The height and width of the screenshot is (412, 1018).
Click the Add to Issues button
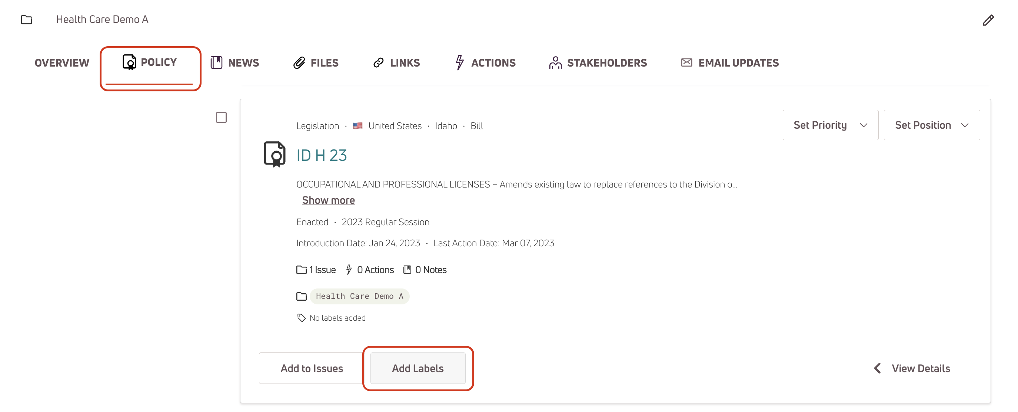[312, 368]
